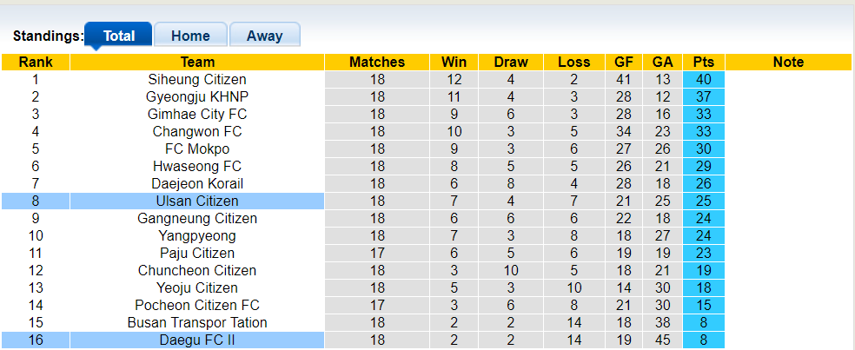Switch to the Total standings tab

[x=119, y=36]
